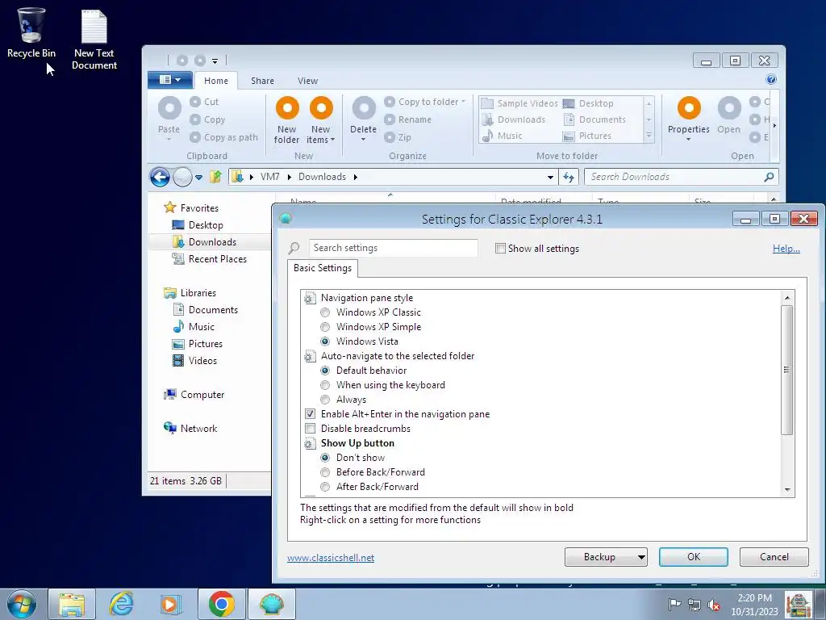
Task: Switch to the Home ribbon tab
Action: click(216, 81)
